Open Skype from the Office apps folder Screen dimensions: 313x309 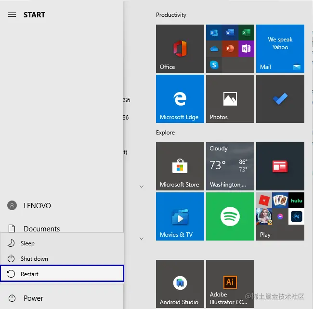pos(214,65)
